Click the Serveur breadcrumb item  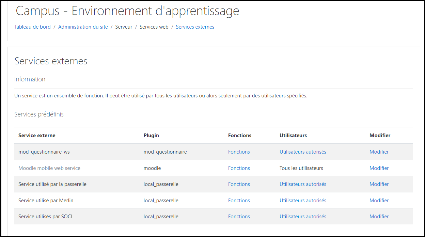coord(124,27)
